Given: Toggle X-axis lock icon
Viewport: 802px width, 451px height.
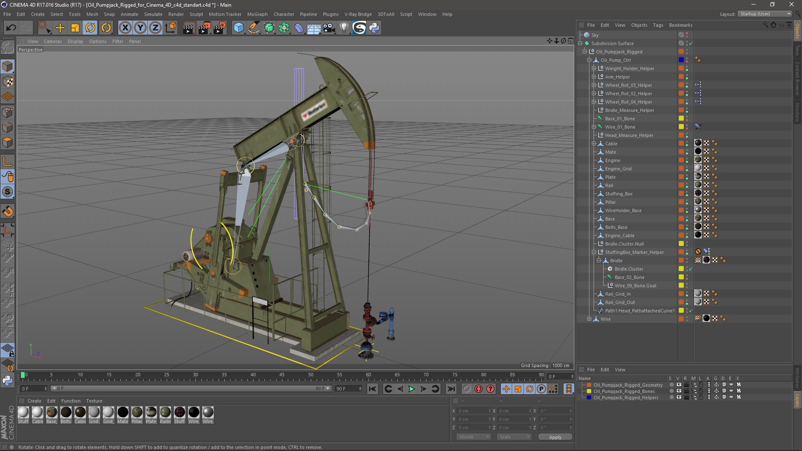Looking at the screenshot, I should tap(125, 28).
